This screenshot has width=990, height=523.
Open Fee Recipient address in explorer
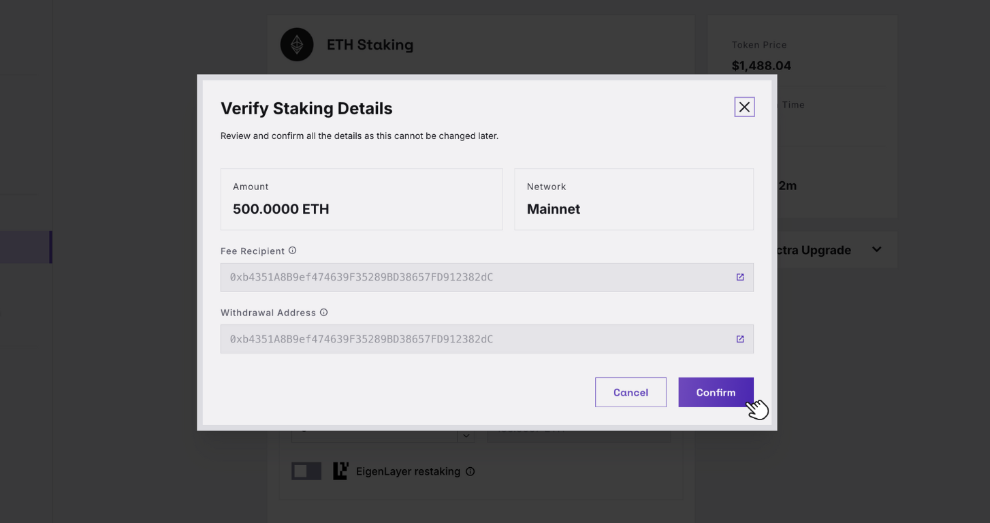coord(740,277)
